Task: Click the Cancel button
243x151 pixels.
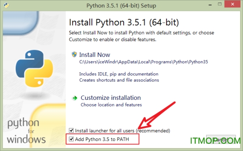Action: 221,140
